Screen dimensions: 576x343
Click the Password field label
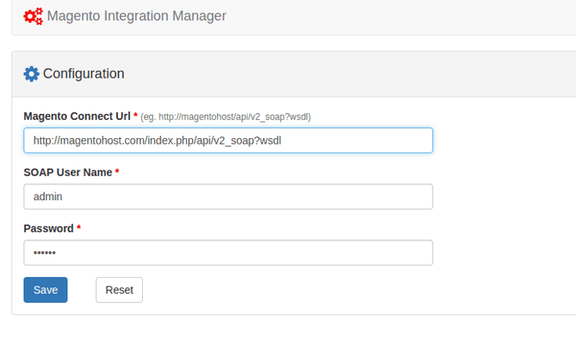tap(49, 228)
